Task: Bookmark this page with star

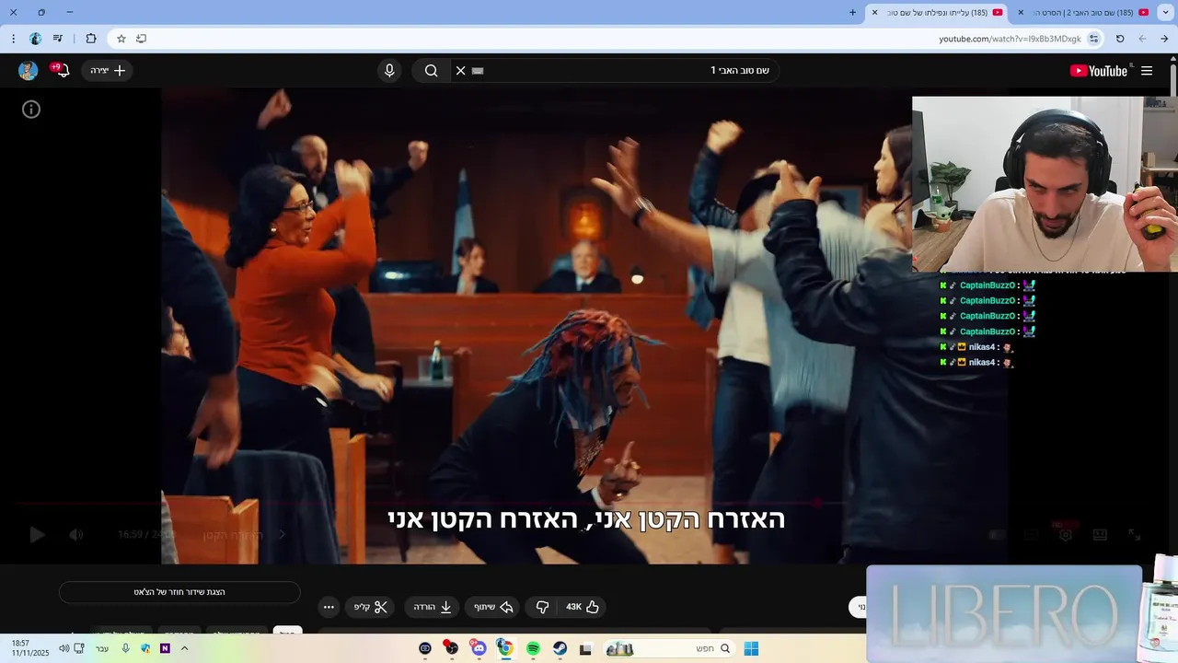Action: (x=121, y=39)
